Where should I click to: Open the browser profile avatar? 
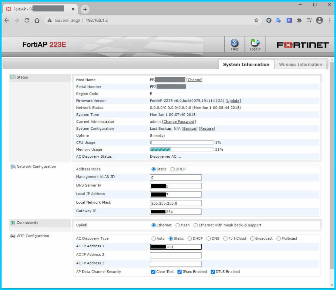[x=319, y=20]
